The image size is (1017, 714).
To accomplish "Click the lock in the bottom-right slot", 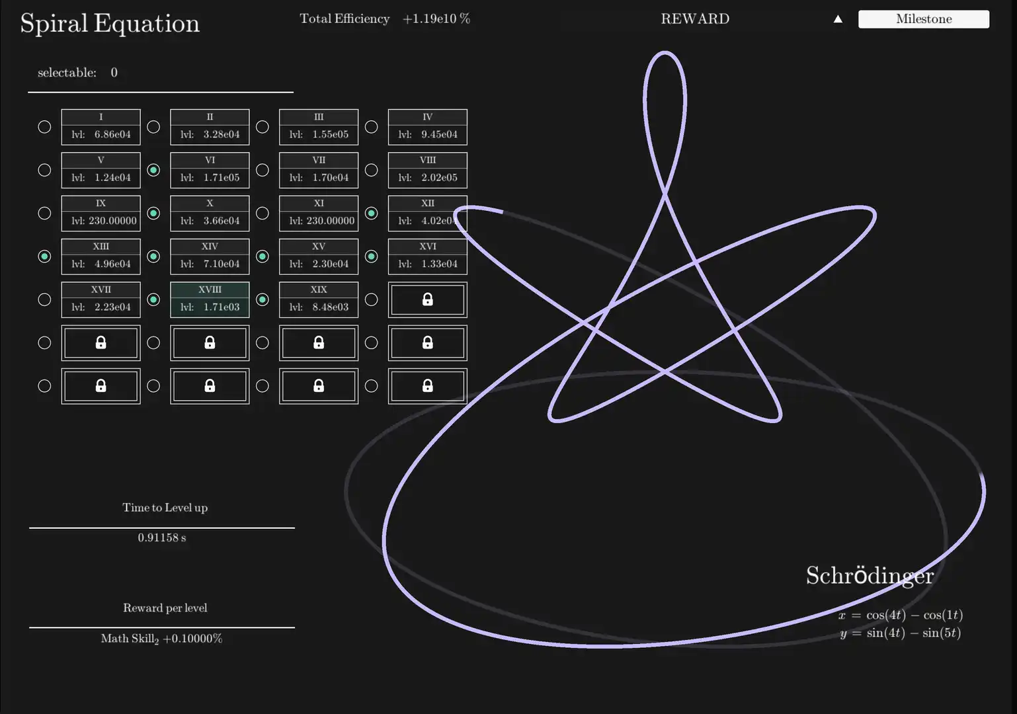I will 427,385.
